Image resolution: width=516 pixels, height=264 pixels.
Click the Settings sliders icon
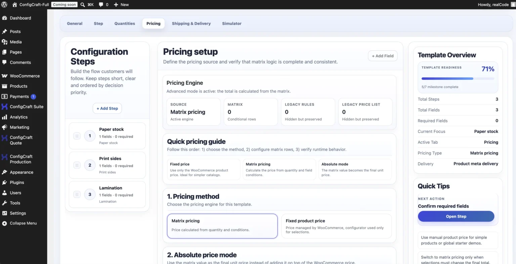(x=4, y=213)
